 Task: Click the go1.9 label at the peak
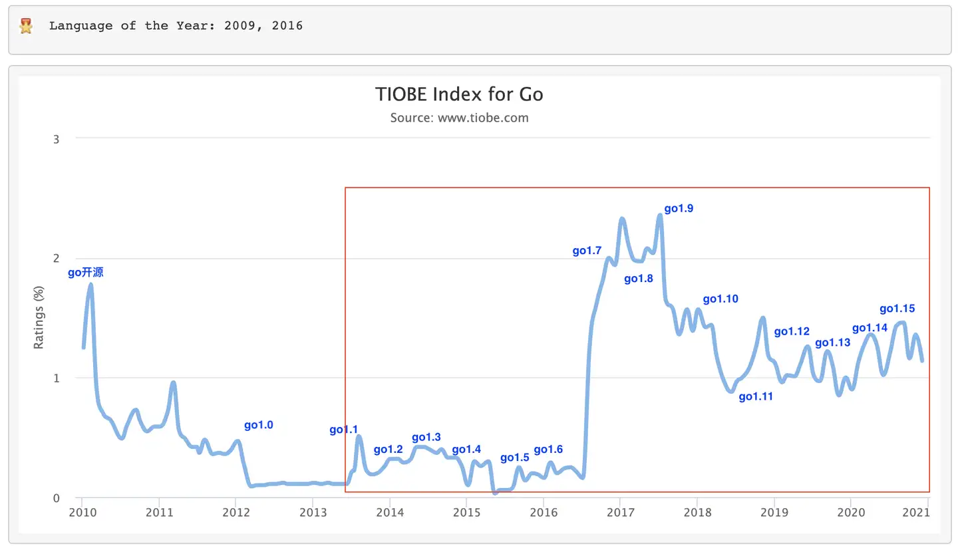coord(679,209)
